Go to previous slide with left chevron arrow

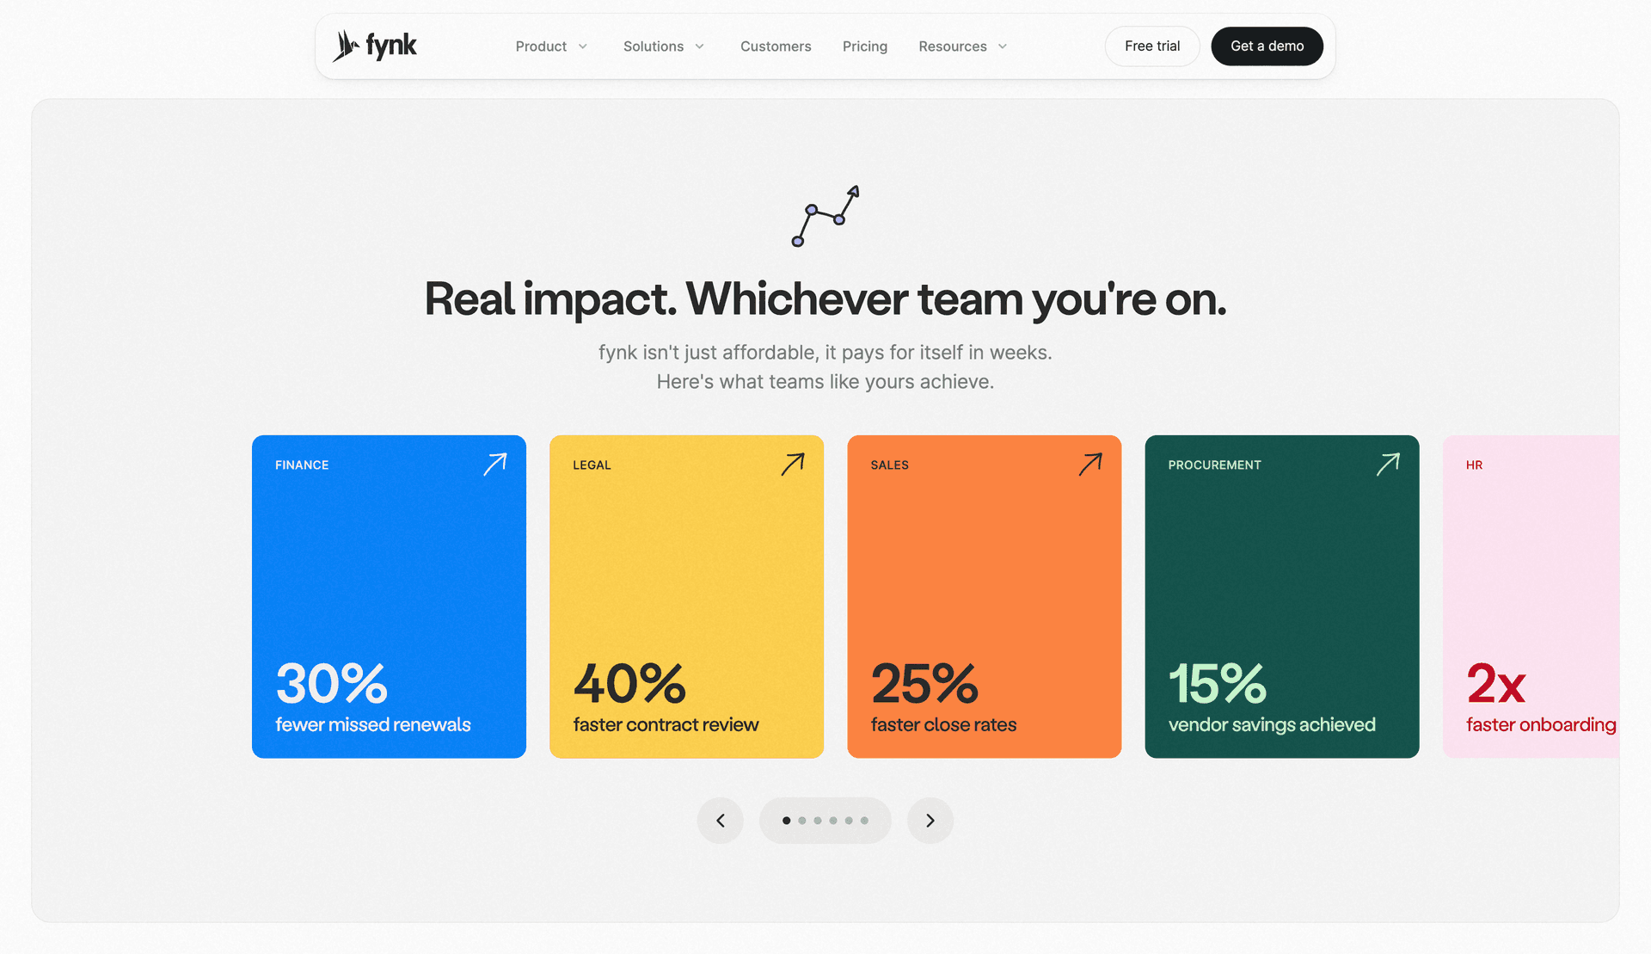(721, 820)
